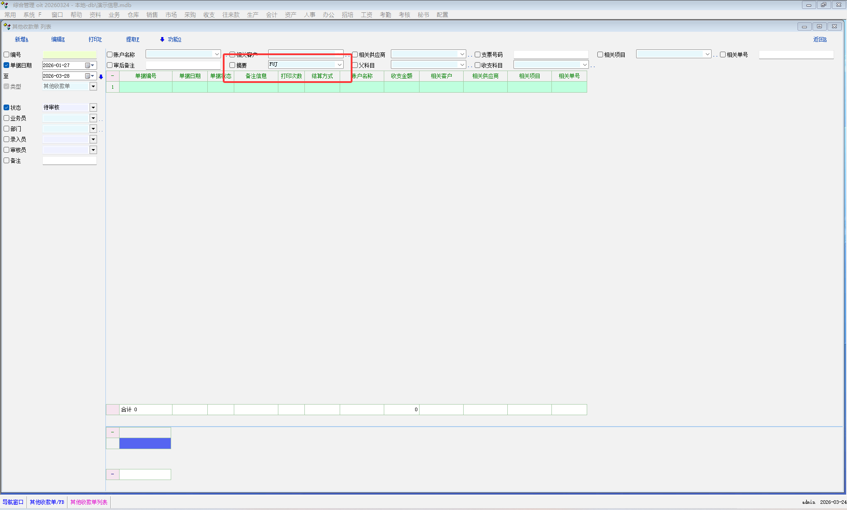Click the app icon in window title bar
This screenshot has width=847, height=510.
5,5
